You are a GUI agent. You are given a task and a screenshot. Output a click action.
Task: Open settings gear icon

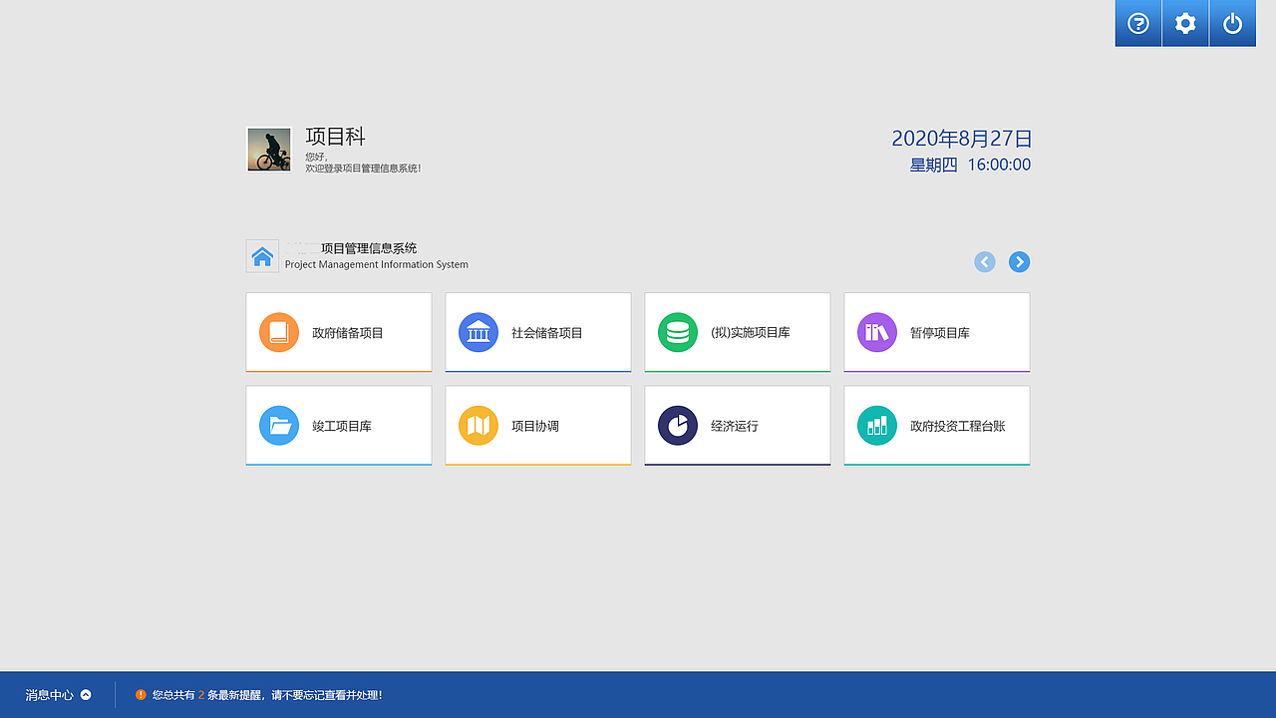[1185, 24]
